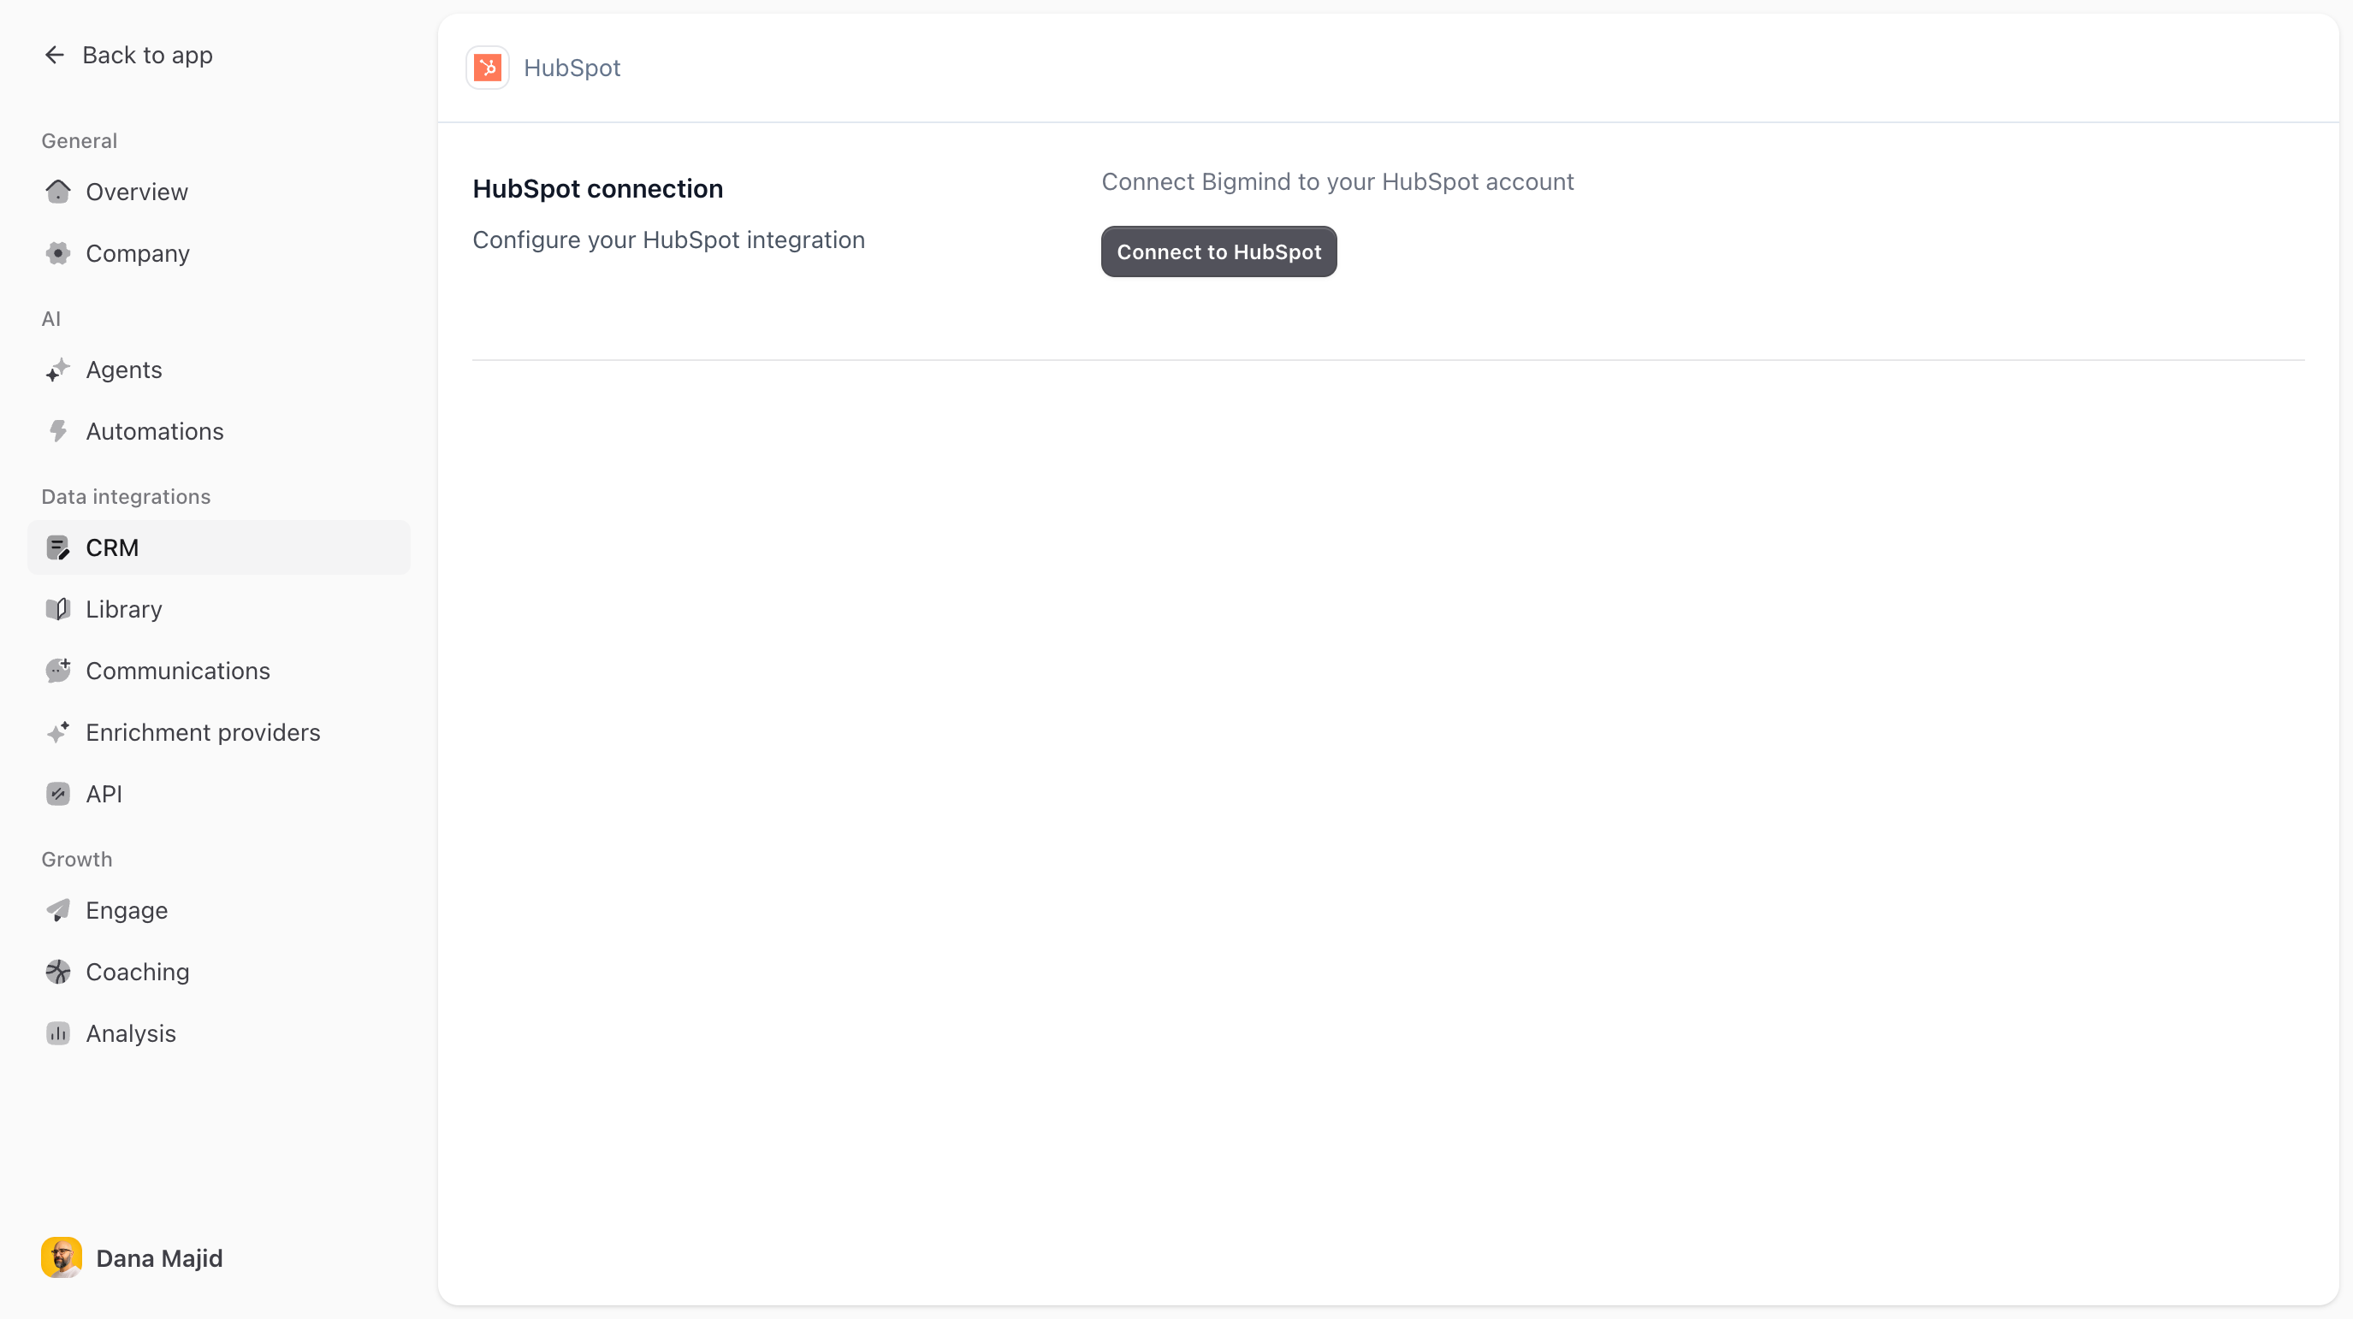The image size is (2353, 1319).
Task: Open the Library integrations page
Action: 219,609
